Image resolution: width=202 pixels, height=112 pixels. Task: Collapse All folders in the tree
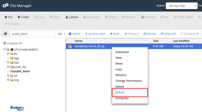pyautogui.click(x=13, y=43)
